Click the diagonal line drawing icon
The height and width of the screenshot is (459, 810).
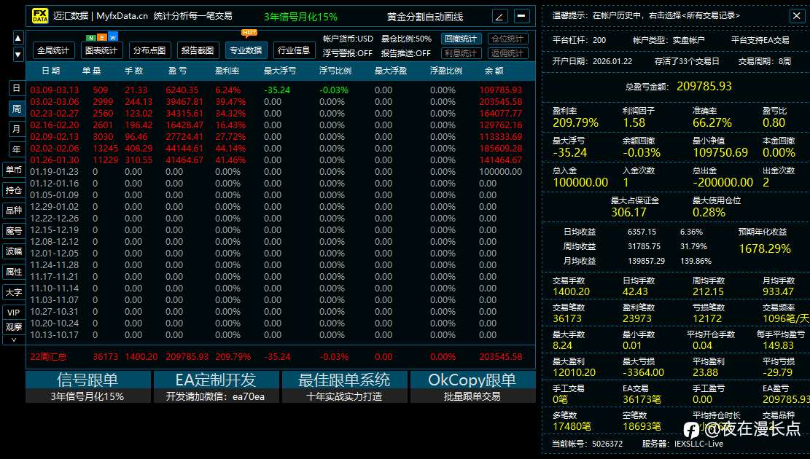pyautogui.click(x=499, y=17)
